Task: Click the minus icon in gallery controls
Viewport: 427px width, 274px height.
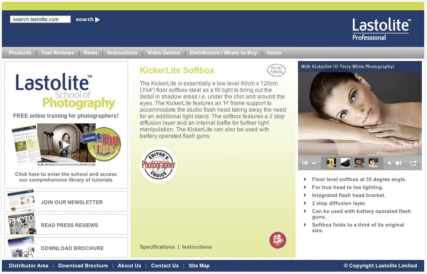Action: [314, 163]
